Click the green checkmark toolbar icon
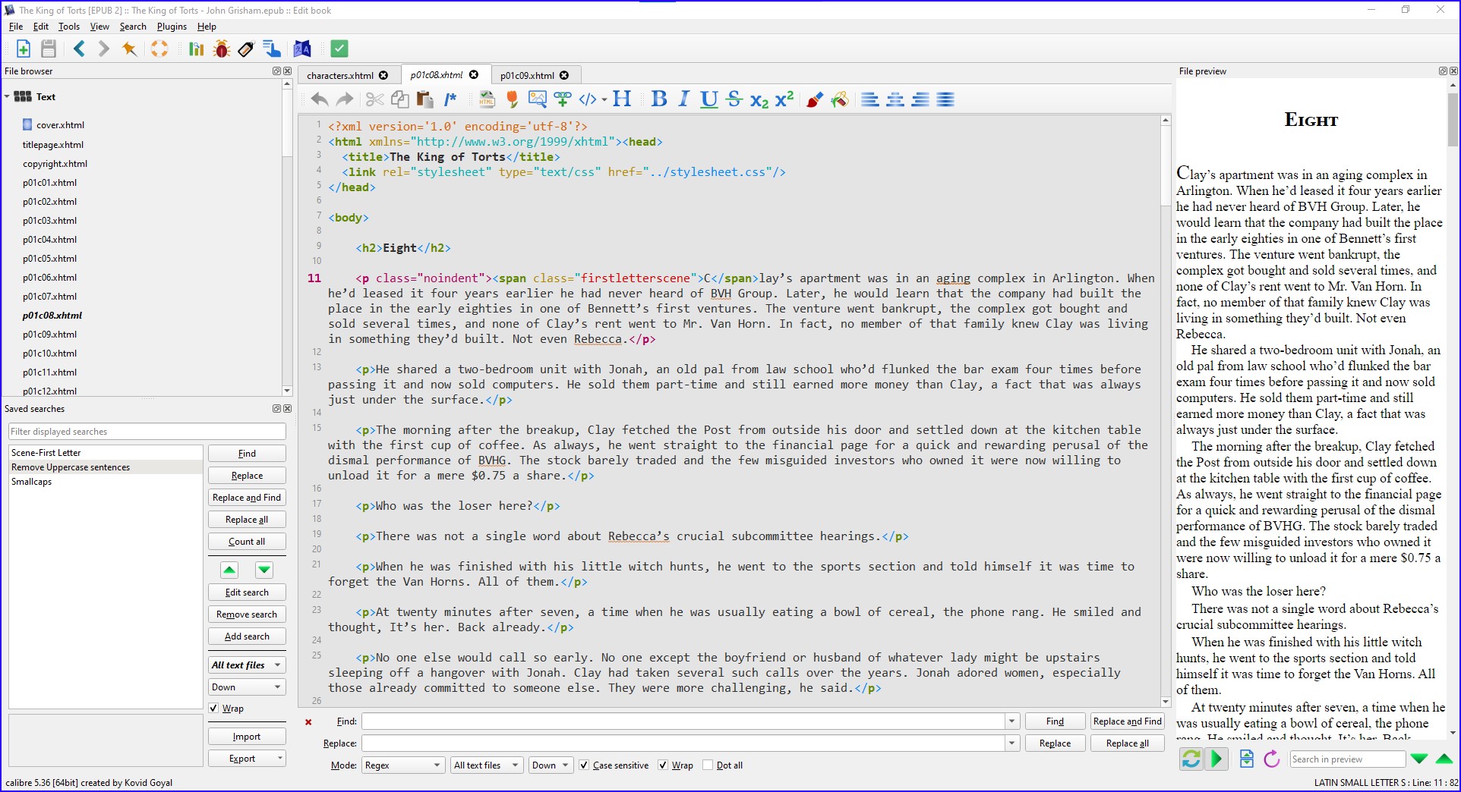 click(x=339, y=49)
